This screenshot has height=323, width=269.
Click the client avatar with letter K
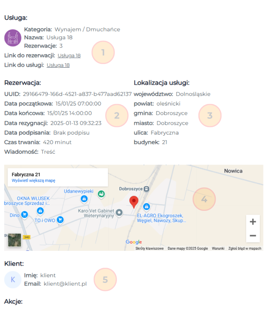13,280
